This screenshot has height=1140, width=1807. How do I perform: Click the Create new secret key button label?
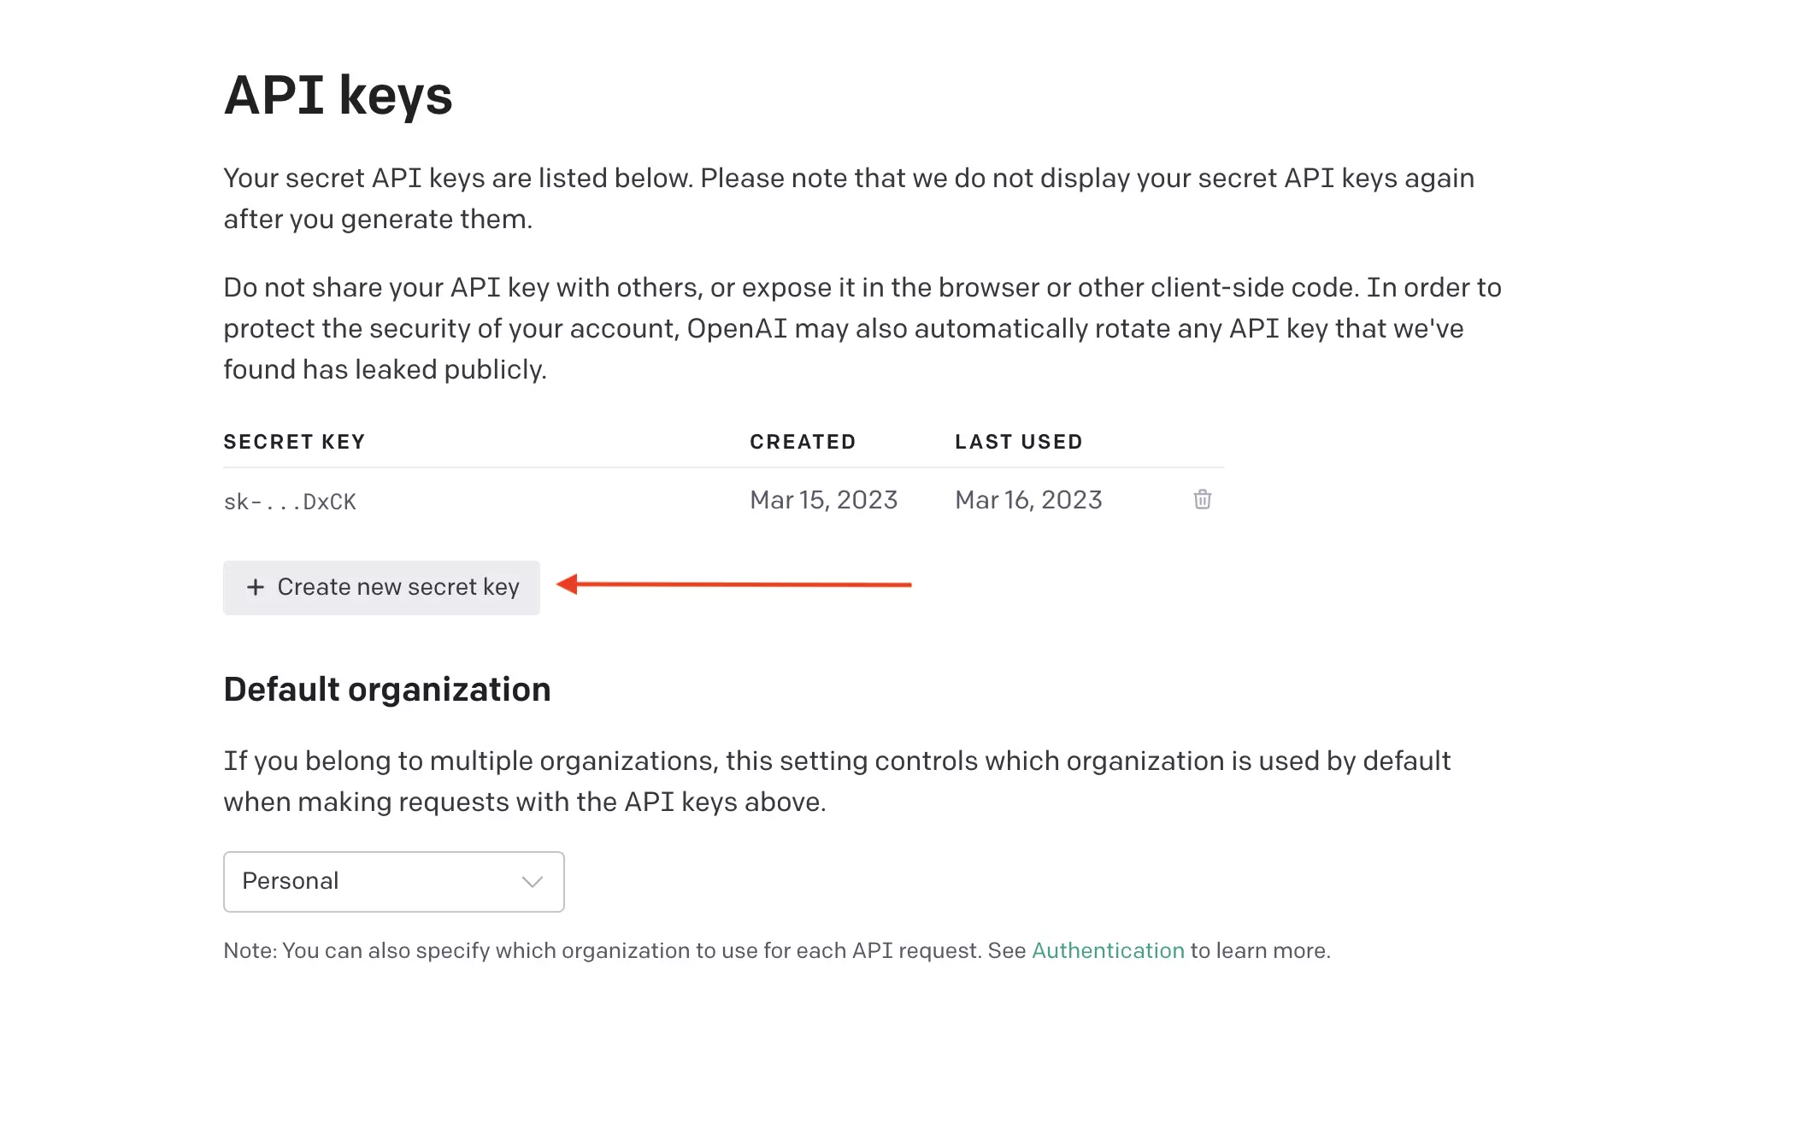398,587
